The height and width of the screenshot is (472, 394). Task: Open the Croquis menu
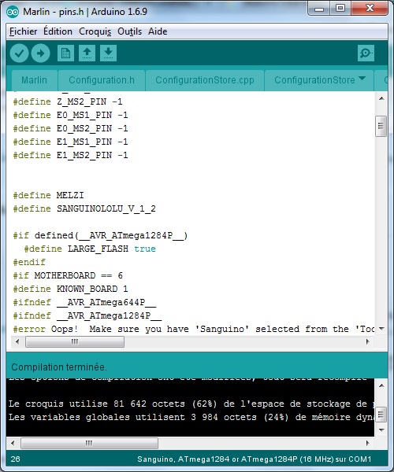95,31
